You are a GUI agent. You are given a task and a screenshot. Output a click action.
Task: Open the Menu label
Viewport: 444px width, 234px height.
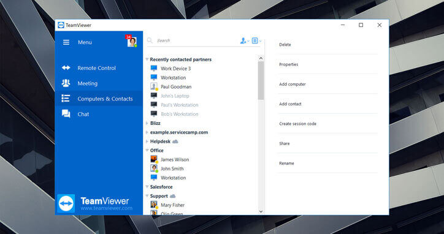pyautogui.click(x=85, y=42)
